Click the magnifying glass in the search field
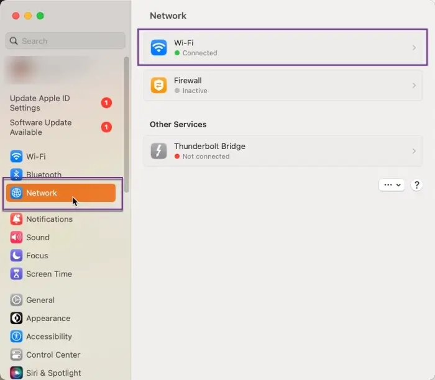Image resolution: width=435 pixels, height=380 pixels. (x=14, y=41)
